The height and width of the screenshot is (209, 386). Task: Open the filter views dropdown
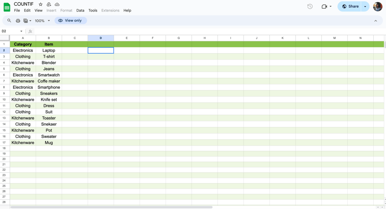point(27,21)
